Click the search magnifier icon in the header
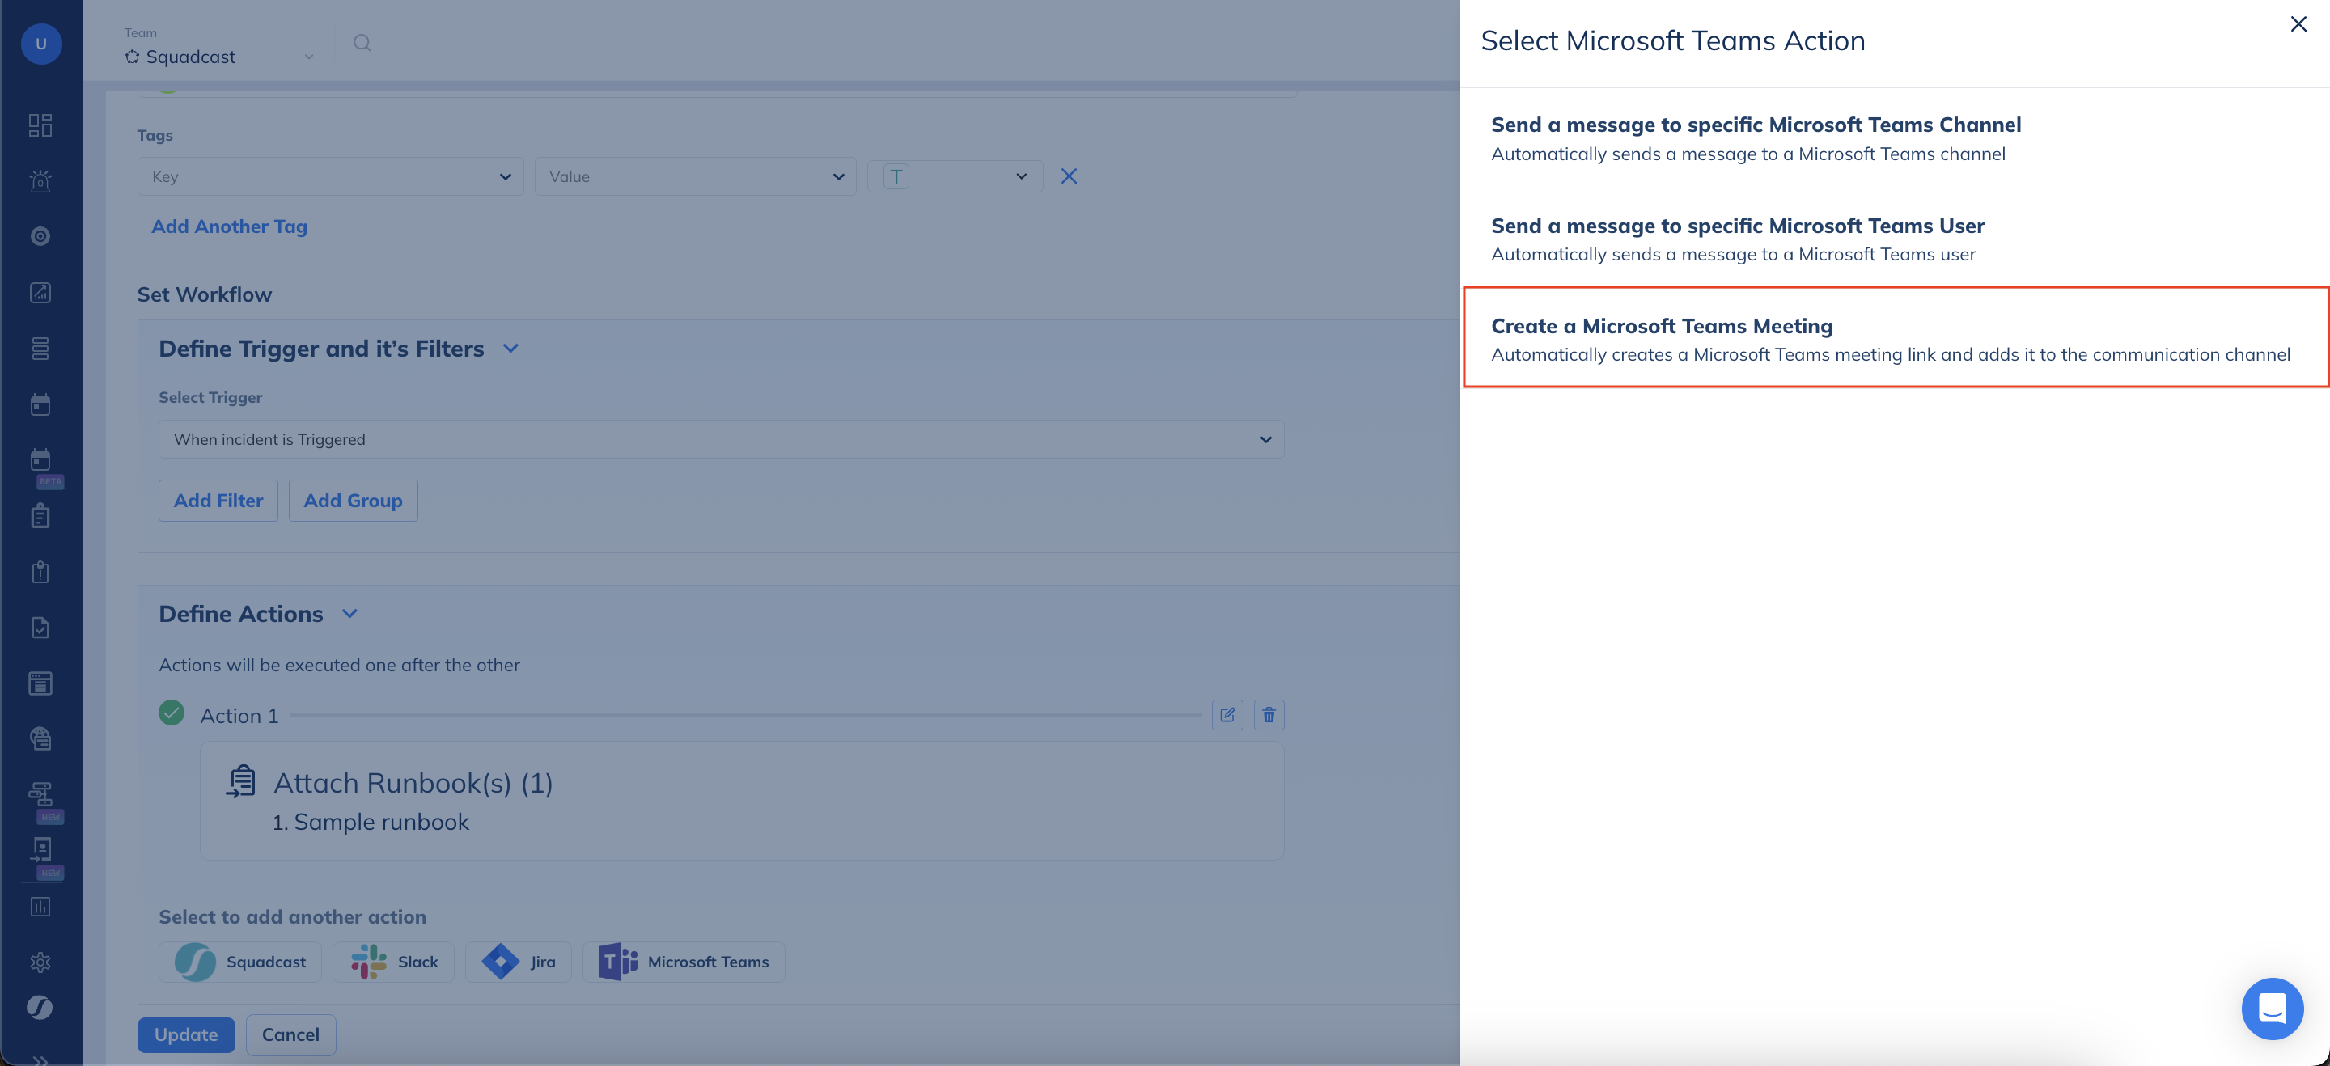This screenshot has width=2330, height=1066. pos(362,43)
